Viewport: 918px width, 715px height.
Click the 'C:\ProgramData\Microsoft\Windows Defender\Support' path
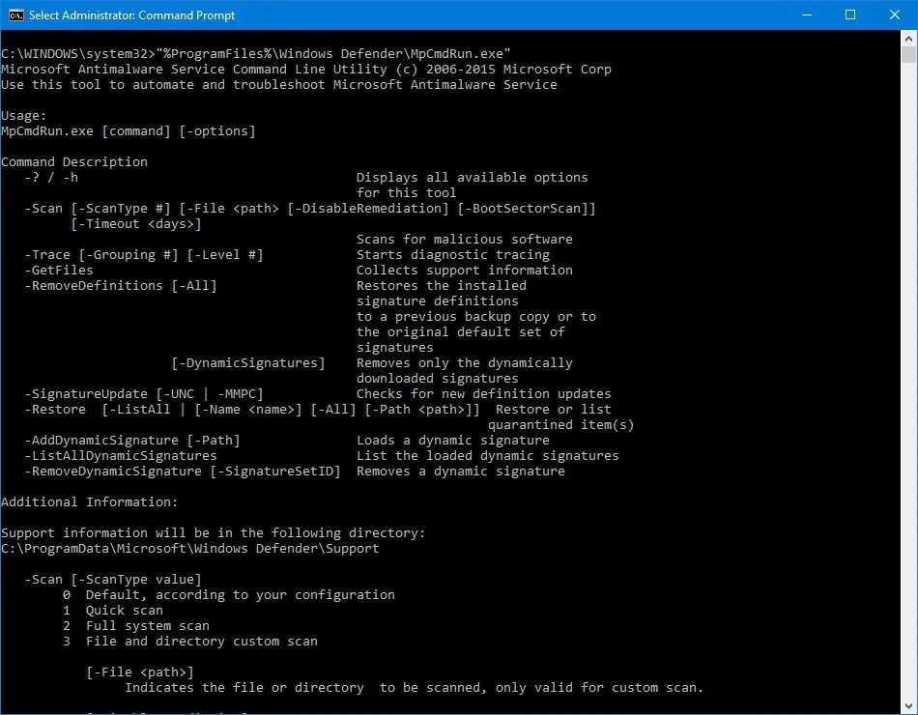(x=190, y=549)
